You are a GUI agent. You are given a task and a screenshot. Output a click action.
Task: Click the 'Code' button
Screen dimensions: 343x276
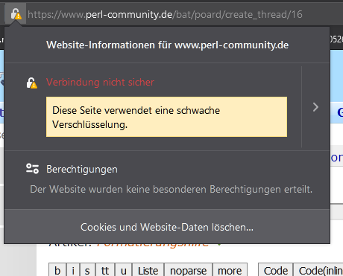point(276,270)
